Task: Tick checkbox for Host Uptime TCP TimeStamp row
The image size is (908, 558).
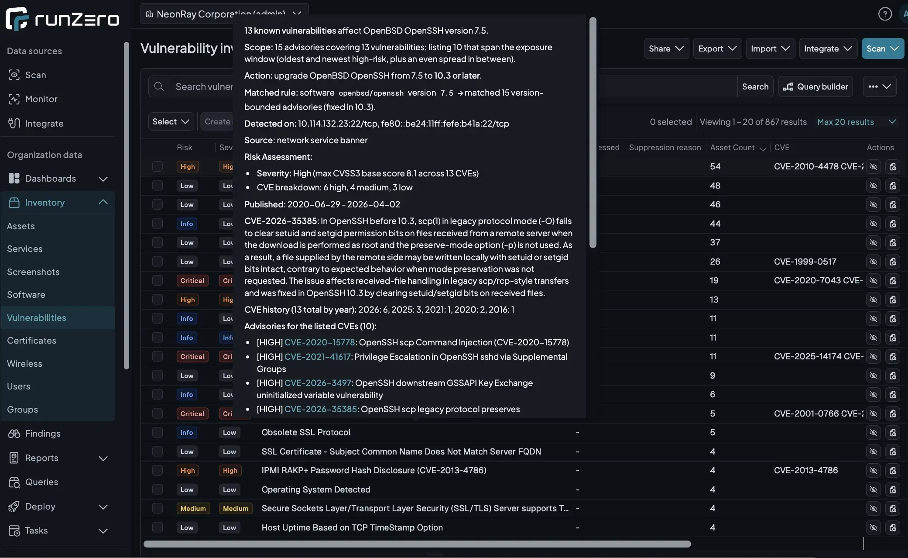Action: 158,527
